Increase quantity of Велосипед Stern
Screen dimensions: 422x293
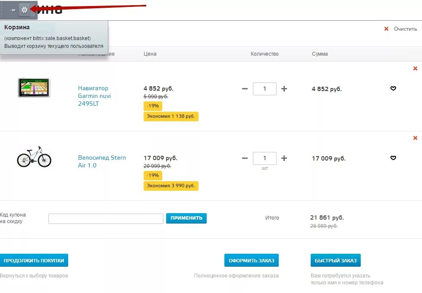point(284,158)
